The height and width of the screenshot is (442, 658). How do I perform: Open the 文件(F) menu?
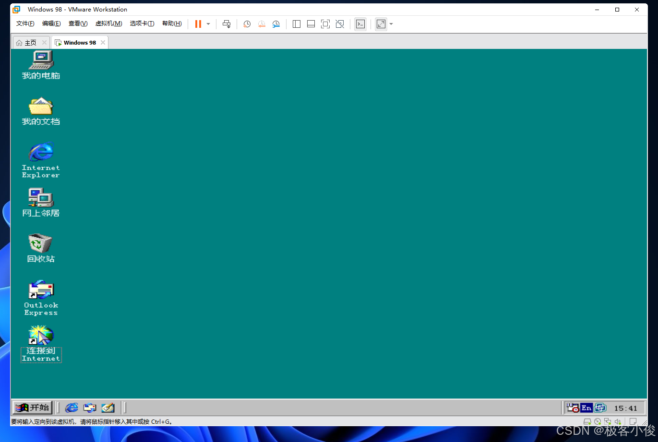pos(25,23)
